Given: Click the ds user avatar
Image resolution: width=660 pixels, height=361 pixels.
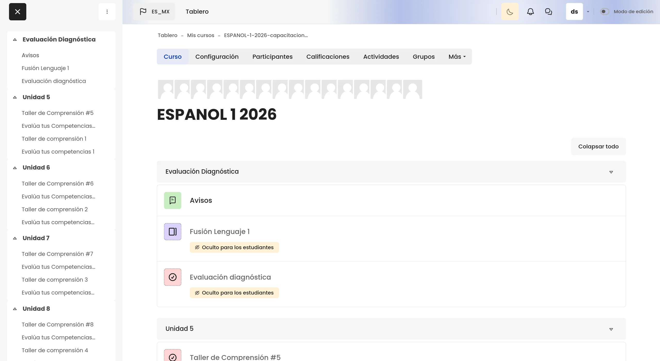Looking at the screenshot, I should (574, 12).
